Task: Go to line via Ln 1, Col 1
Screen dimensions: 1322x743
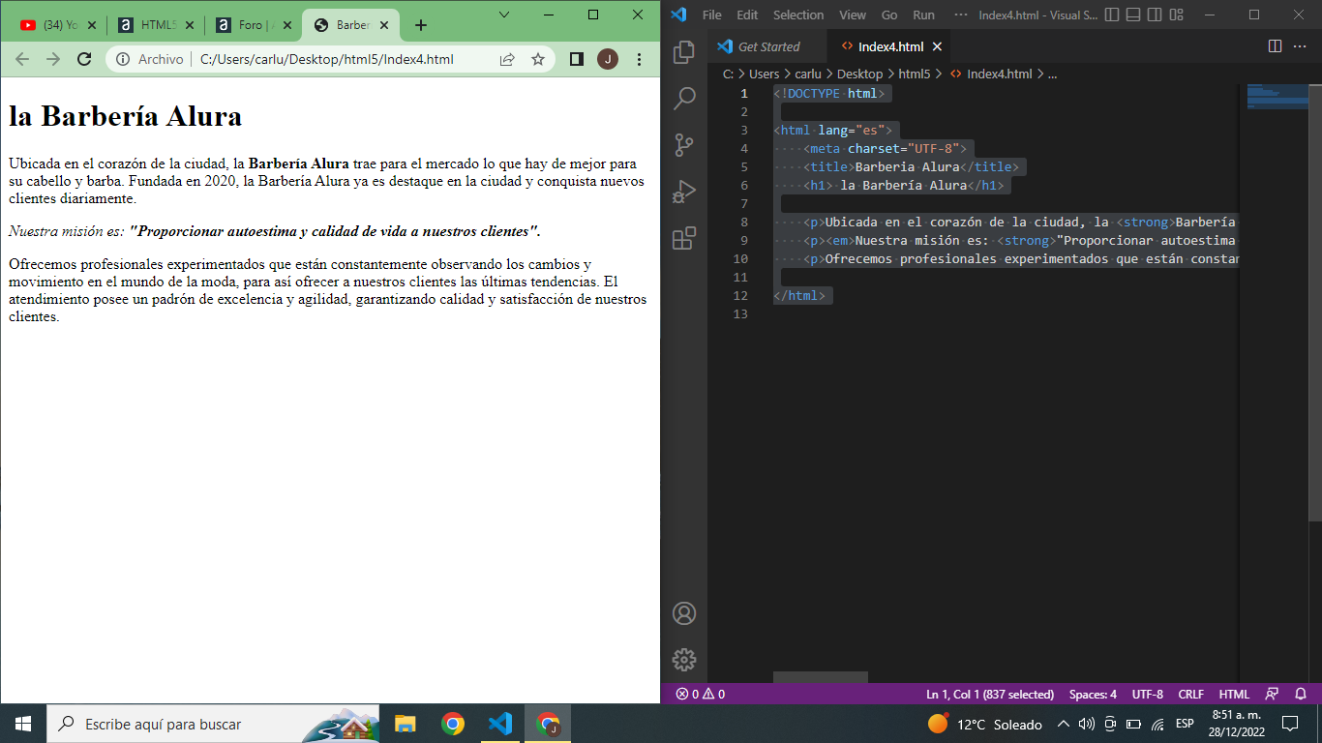Action: (x=990, y=694)
